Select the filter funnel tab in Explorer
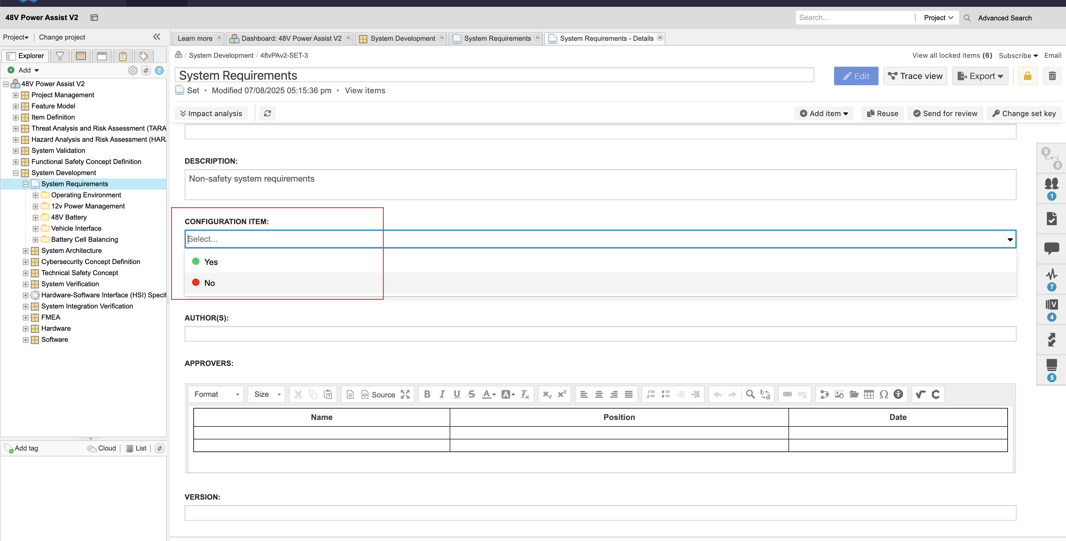This screenshot has height=541, width=1066. 60,56
